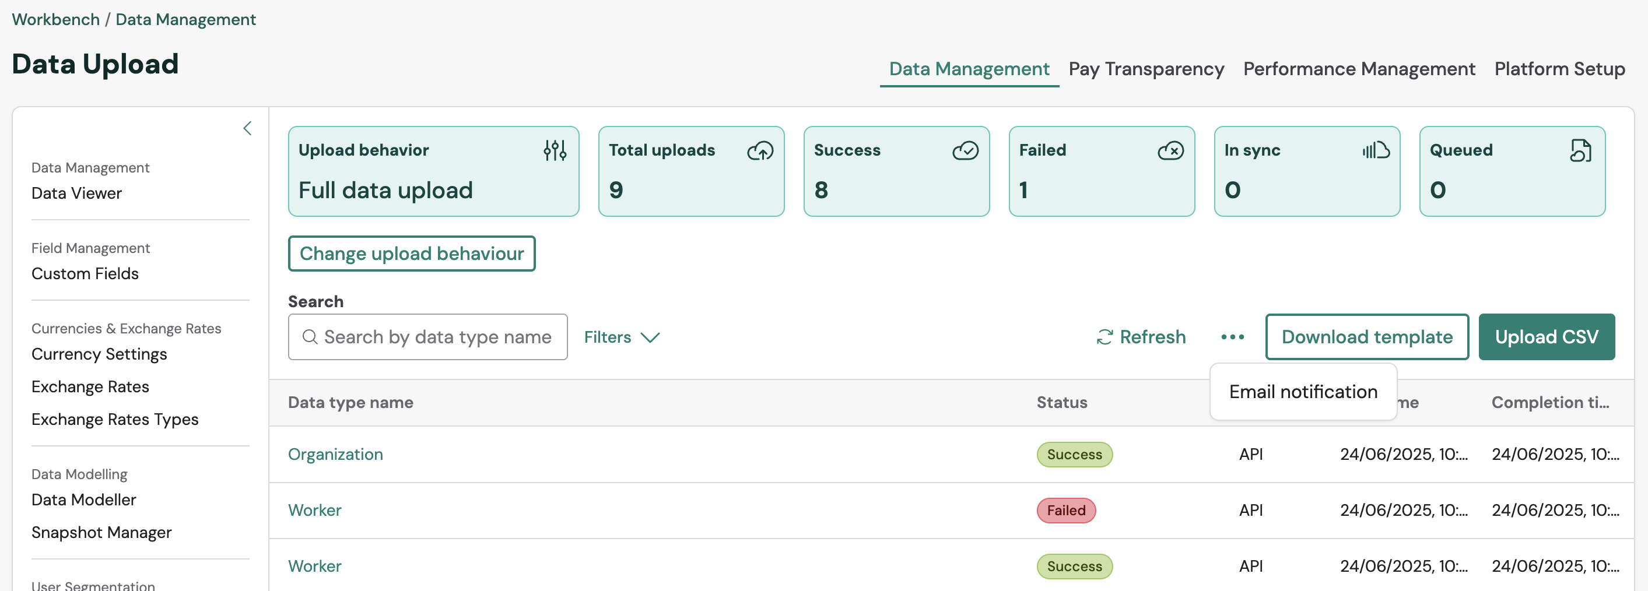
Task: Switch to the Pay Transparency tab
Action: (x=1146, y=69)
